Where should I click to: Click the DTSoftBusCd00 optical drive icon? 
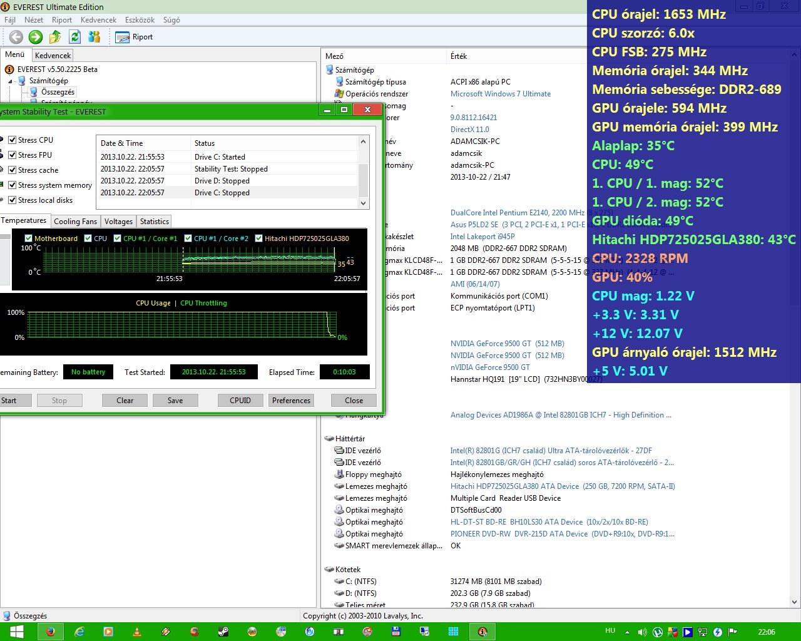pos(339,510)
